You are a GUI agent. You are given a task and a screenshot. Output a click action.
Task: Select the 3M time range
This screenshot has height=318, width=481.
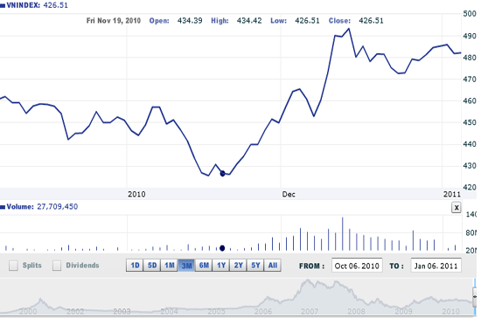point(186,266)
